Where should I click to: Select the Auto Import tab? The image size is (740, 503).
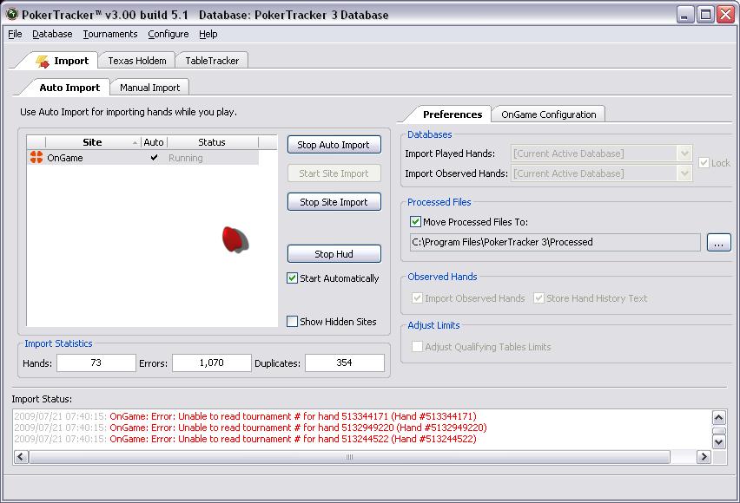(69, 88)
